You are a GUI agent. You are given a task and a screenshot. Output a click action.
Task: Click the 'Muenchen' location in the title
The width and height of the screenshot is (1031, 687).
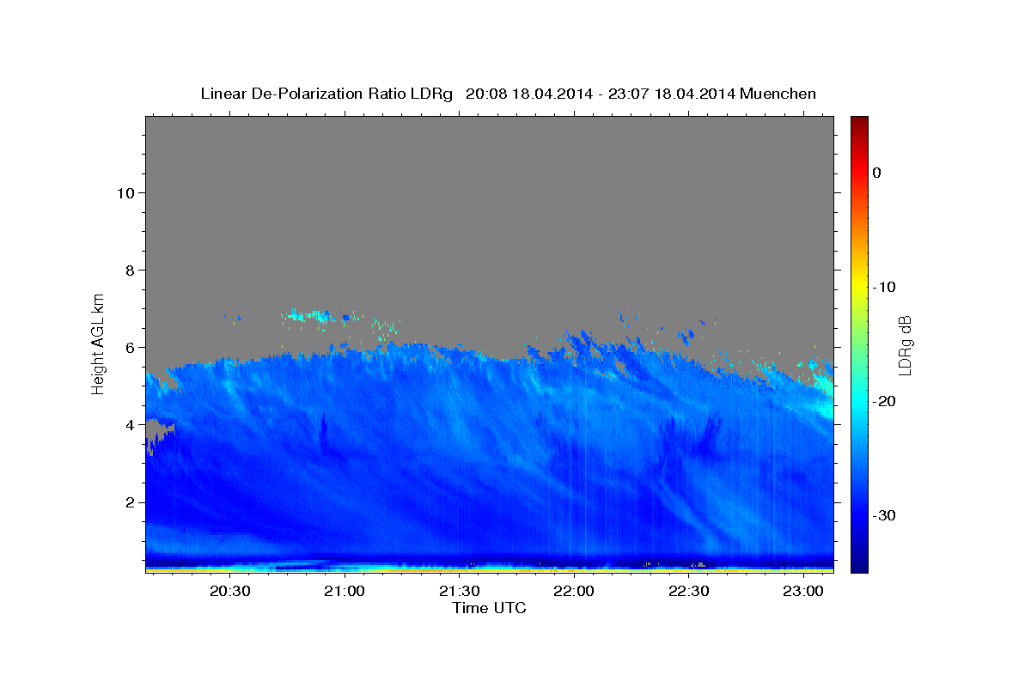coord(778,94)
